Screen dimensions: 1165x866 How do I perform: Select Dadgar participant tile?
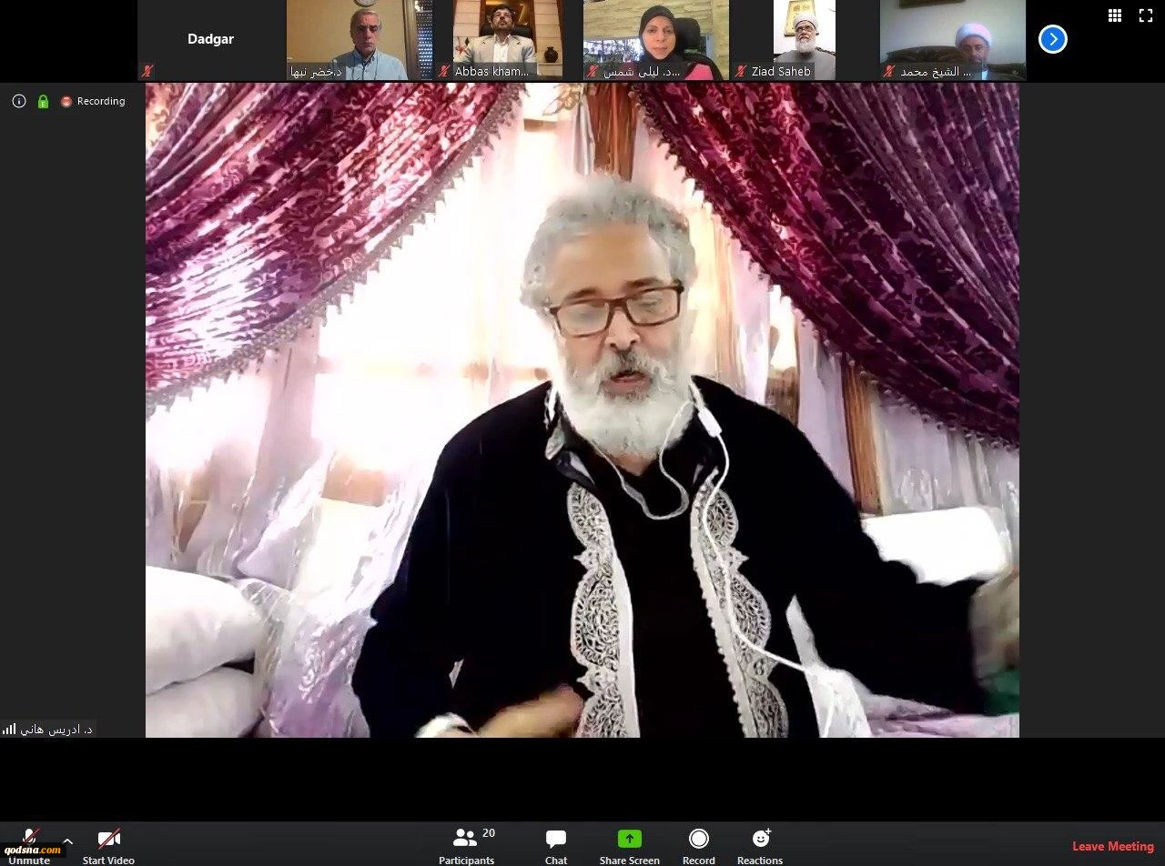pos(210,40)
